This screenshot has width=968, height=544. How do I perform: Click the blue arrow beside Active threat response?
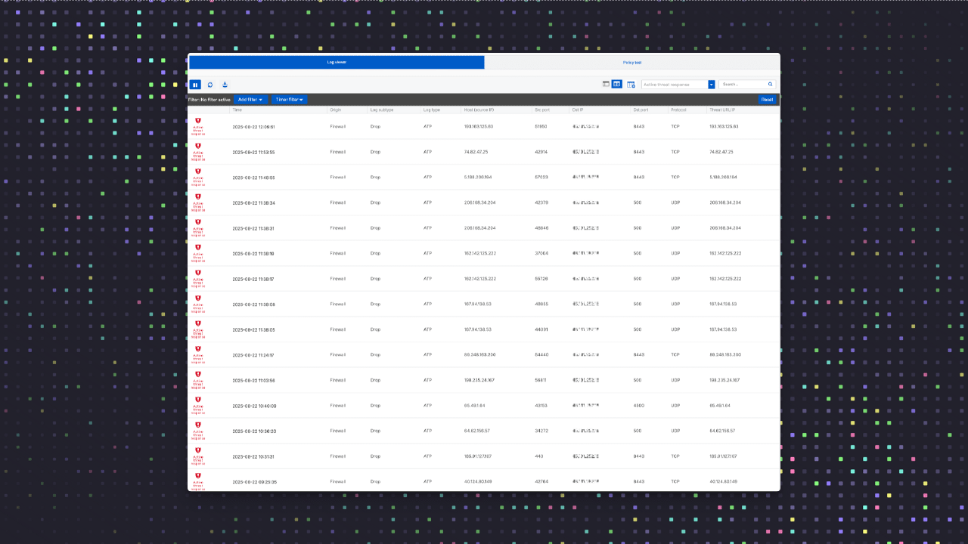[712, 85]
